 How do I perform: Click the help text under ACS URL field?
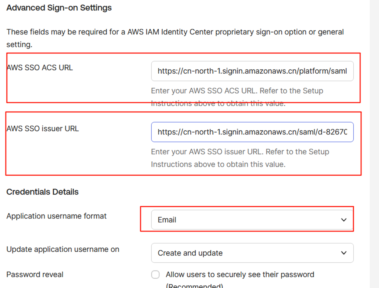(237, 91)
